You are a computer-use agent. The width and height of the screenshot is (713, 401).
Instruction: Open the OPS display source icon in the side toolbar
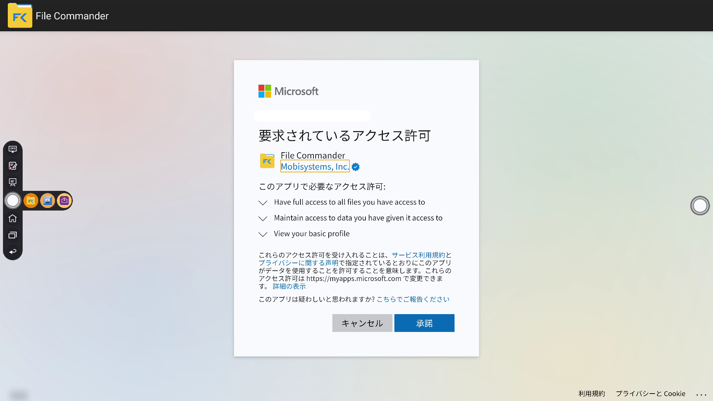pos(13,149)
